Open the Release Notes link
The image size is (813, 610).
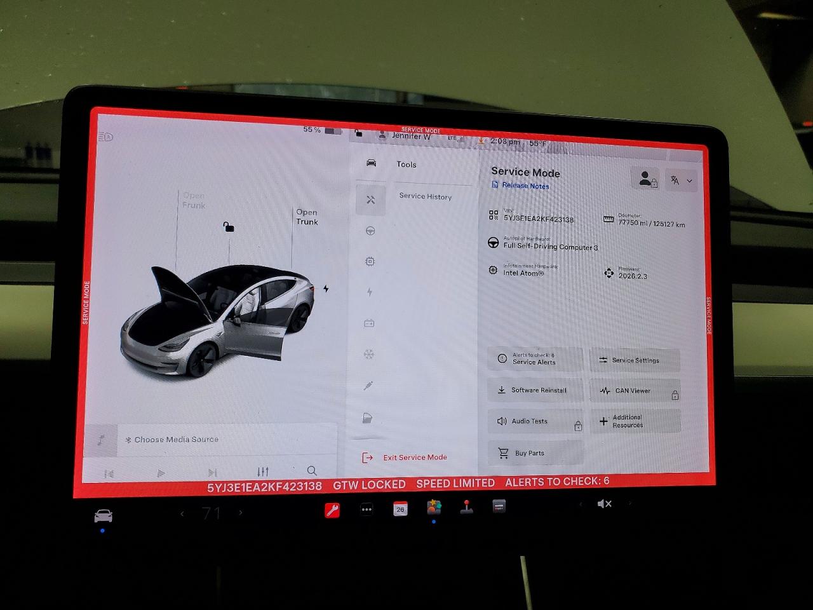tap(525, 186)
